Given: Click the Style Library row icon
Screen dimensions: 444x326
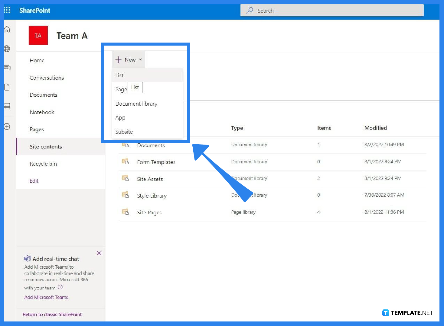Looking at the screenshot, I should pos(125,195).
